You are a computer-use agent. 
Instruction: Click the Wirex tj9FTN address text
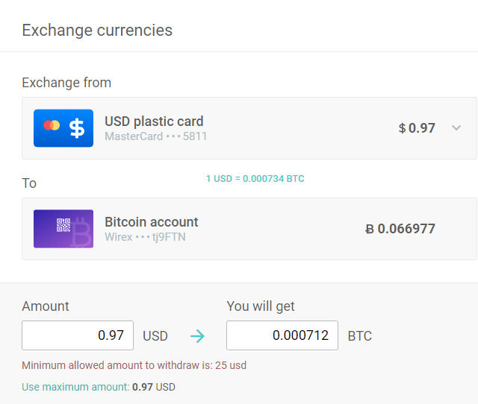[145, 237]
